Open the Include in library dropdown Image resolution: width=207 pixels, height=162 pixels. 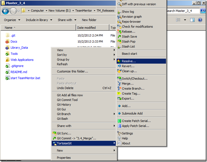click(x=39, y=20)
